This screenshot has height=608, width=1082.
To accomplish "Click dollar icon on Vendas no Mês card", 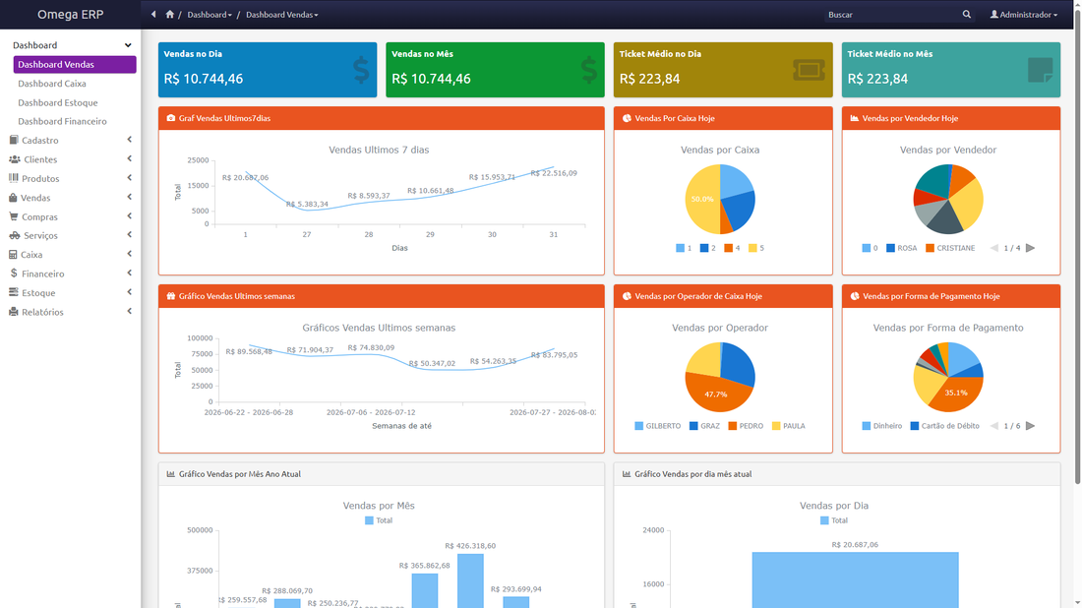I will 588,71.
